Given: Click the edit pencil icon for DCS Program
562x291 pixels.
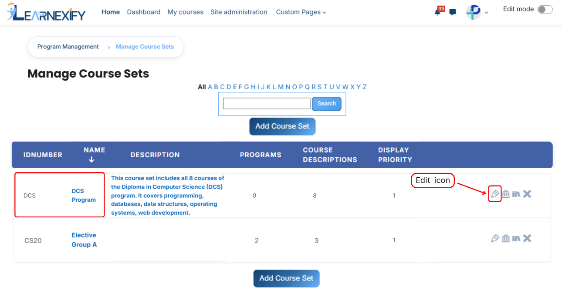Looking at the screenshot, I should pos(495,194).
